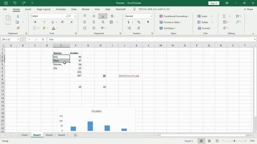Decrease the font size
The height and width of the screenshot is (144, 257).
coord(71,22)
